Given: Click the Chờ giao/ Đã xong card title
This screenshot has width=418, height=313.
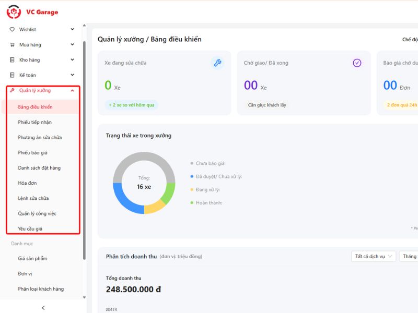Looking at the screenshot, I should click(266, 63).
